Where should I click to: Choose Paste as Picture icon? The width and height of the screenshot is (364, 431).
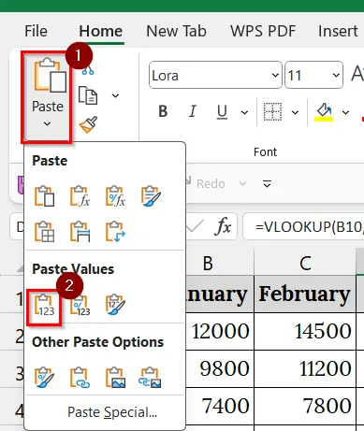click(115, 378)
